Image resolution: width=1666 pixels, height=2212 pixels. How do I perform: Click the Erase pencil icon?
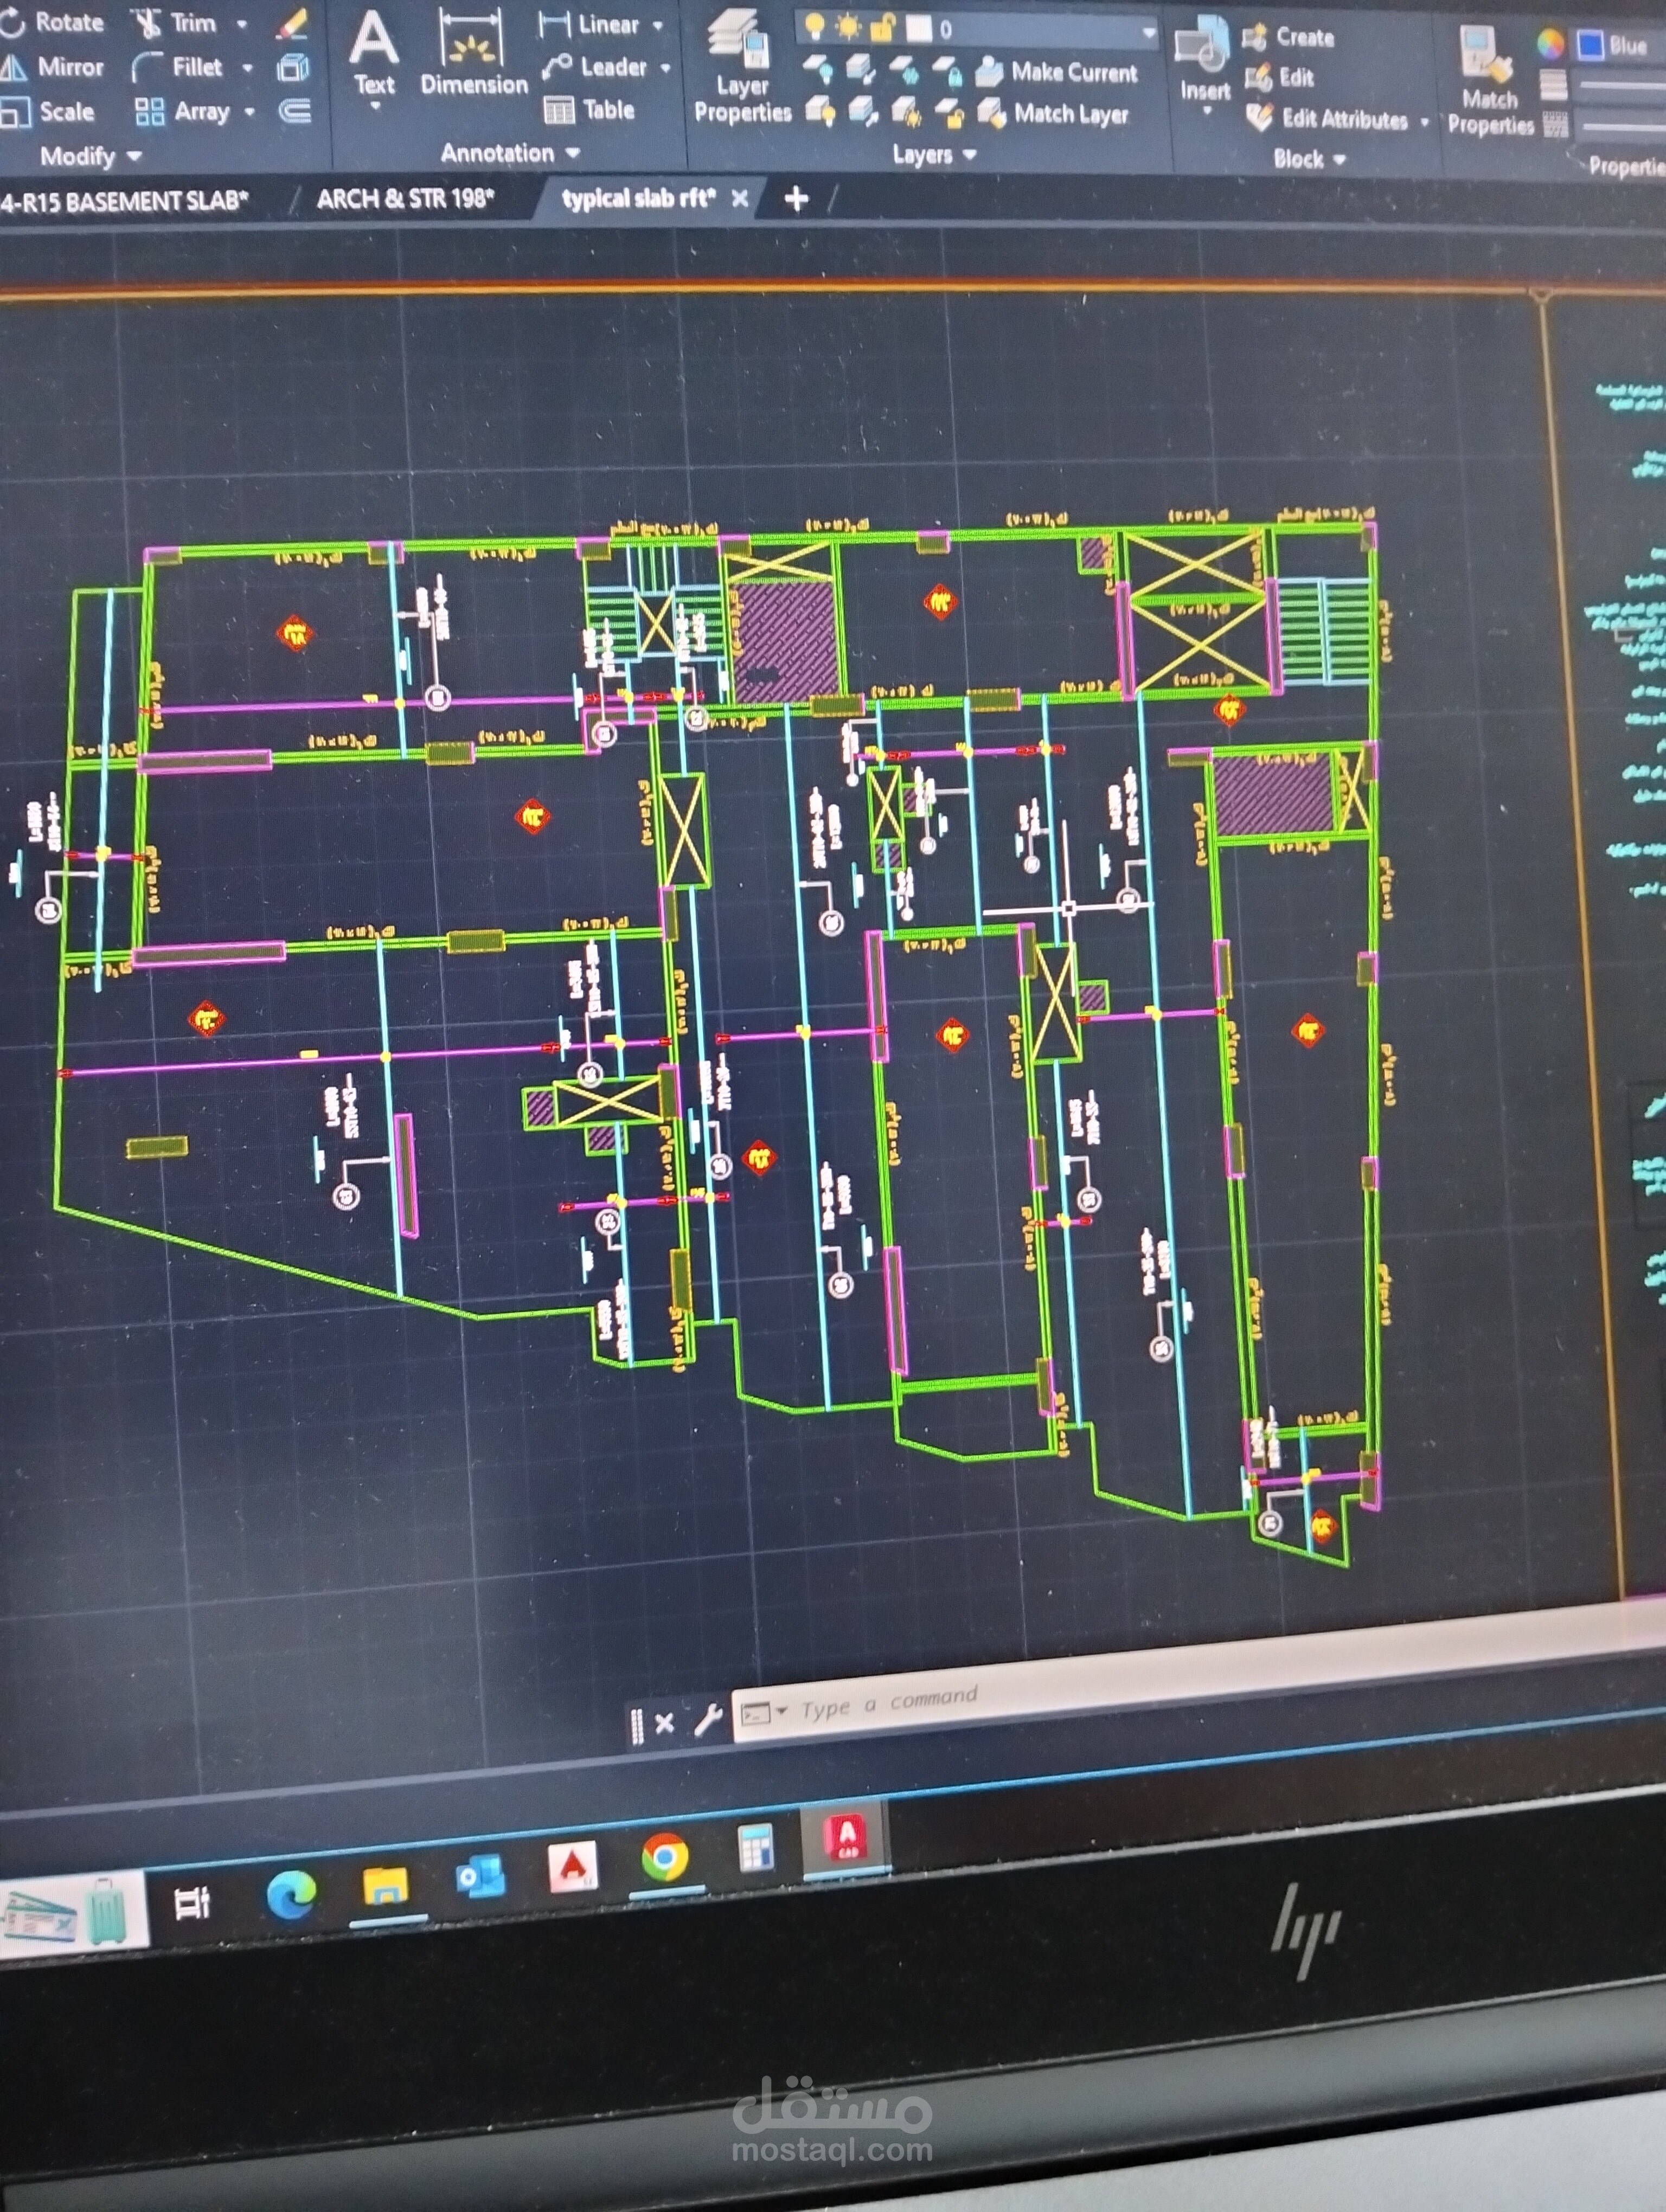point(292,24)
